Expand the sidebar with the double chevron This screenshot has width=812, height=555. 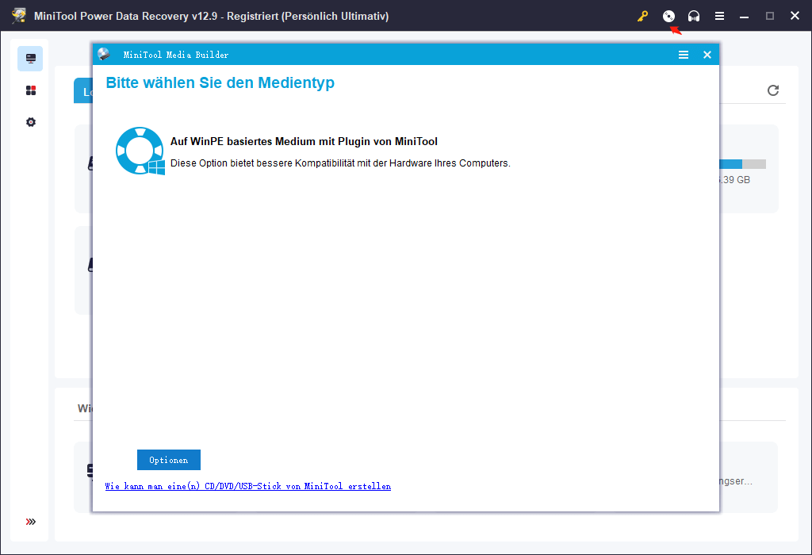[31, 522]
